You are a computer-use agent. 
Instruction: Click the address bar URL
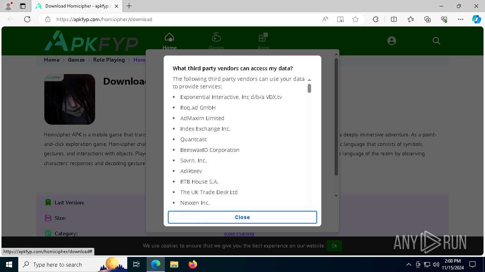click(104, 19)
